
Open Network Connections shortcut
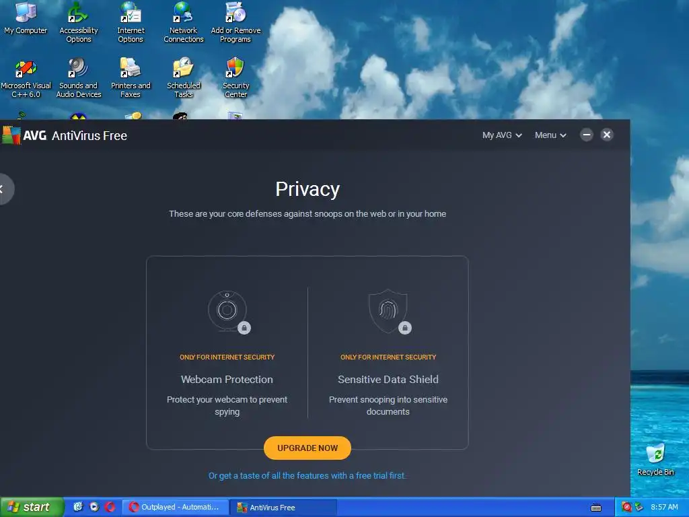[183, 22]
